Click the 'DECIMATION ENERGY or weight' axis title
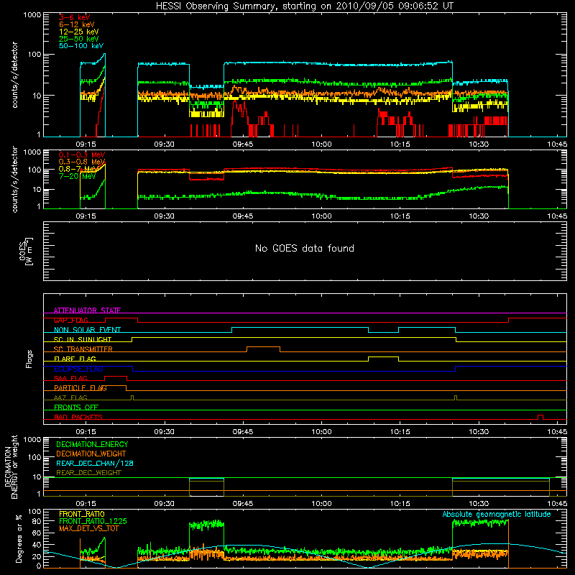The width and height of the screenshot is (575, 575). [11, 466]
